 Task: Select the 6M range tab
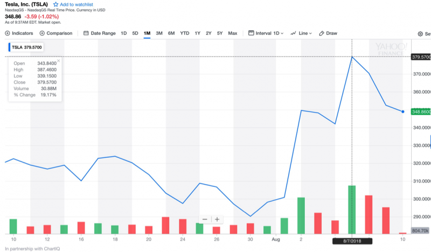171,33
